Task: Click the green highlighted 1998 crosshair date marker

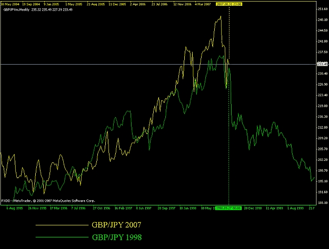Action: coord(228,208)
